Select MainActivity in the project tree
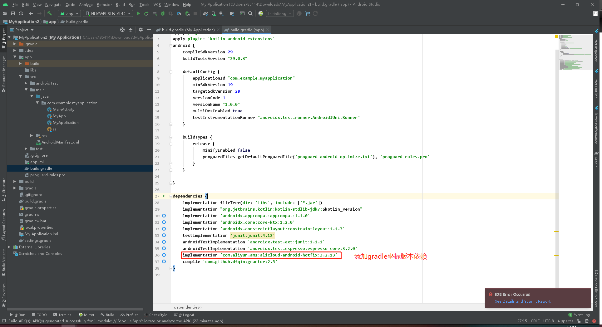The width and height of the screenshot is (602, 327). [x=63, y=110]
